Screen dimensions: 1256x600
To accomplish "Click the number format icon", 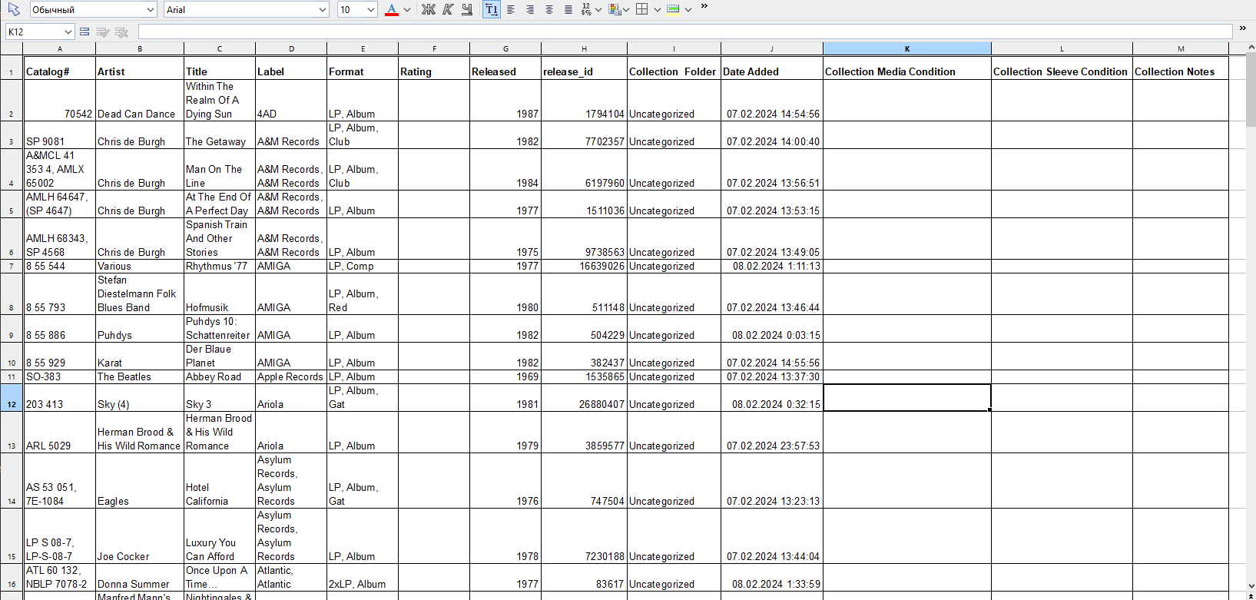I will [x=587, y=9].
